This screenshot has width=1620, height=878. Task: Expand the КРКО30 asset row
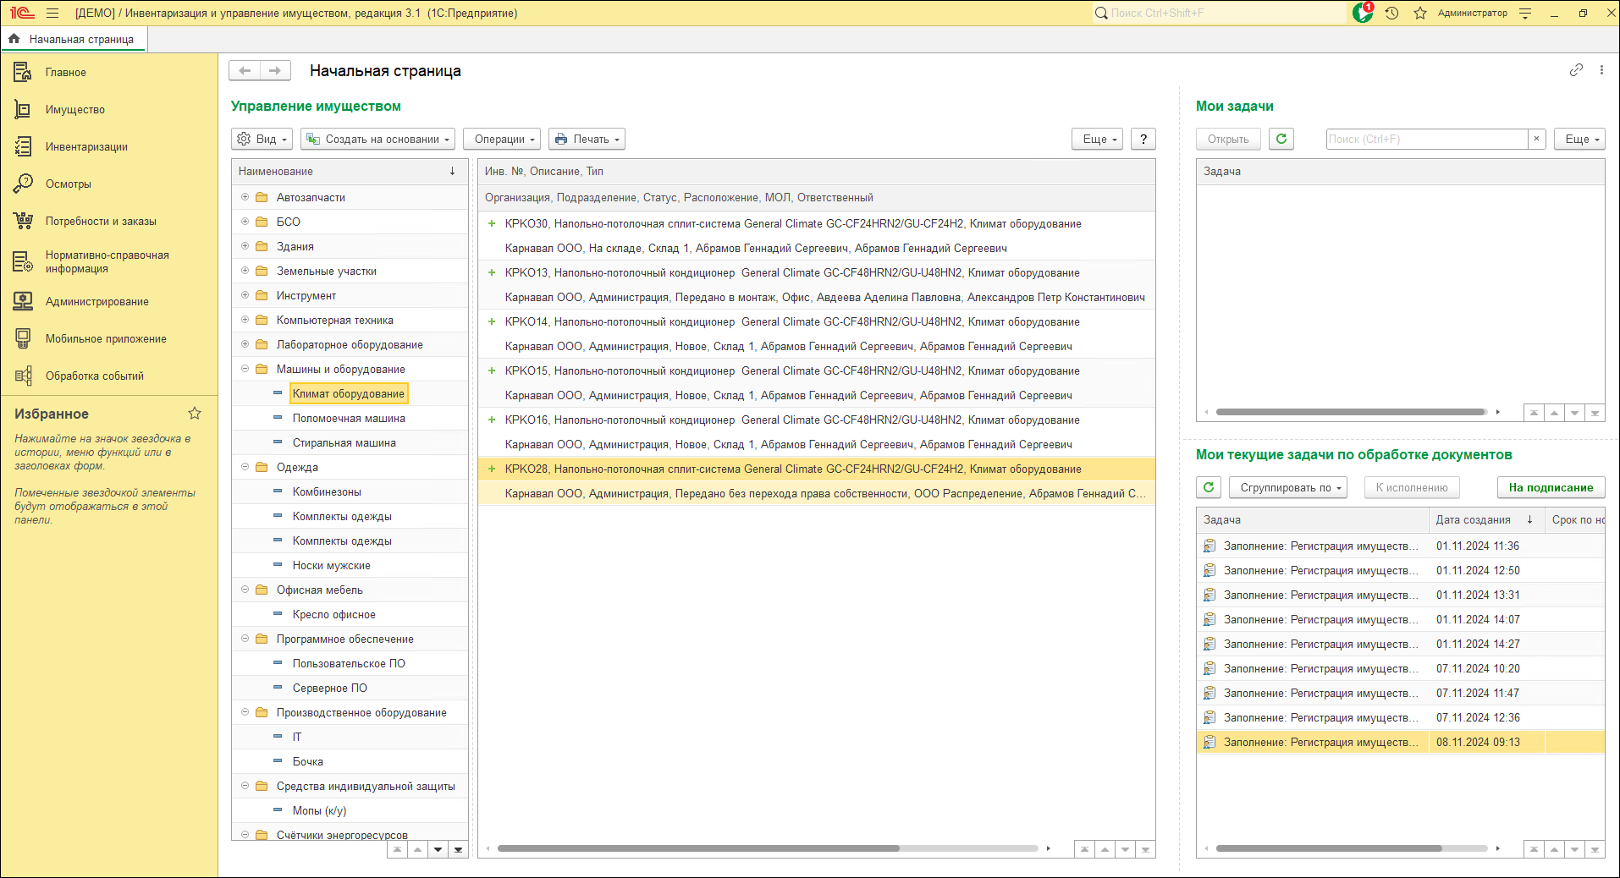tap(492, 223)
